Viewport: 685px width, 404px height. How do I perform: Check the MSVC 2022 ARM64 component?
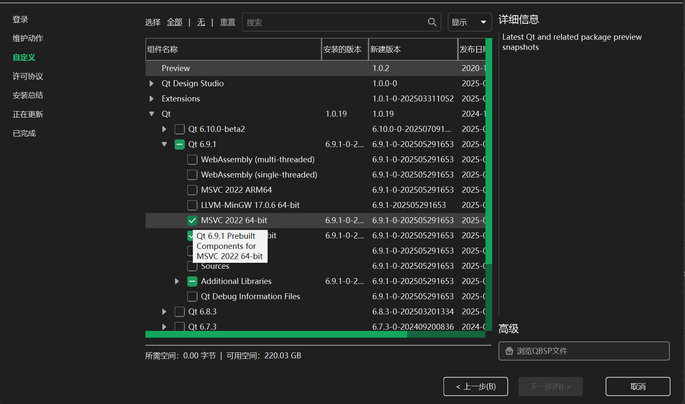coord(192,190)
